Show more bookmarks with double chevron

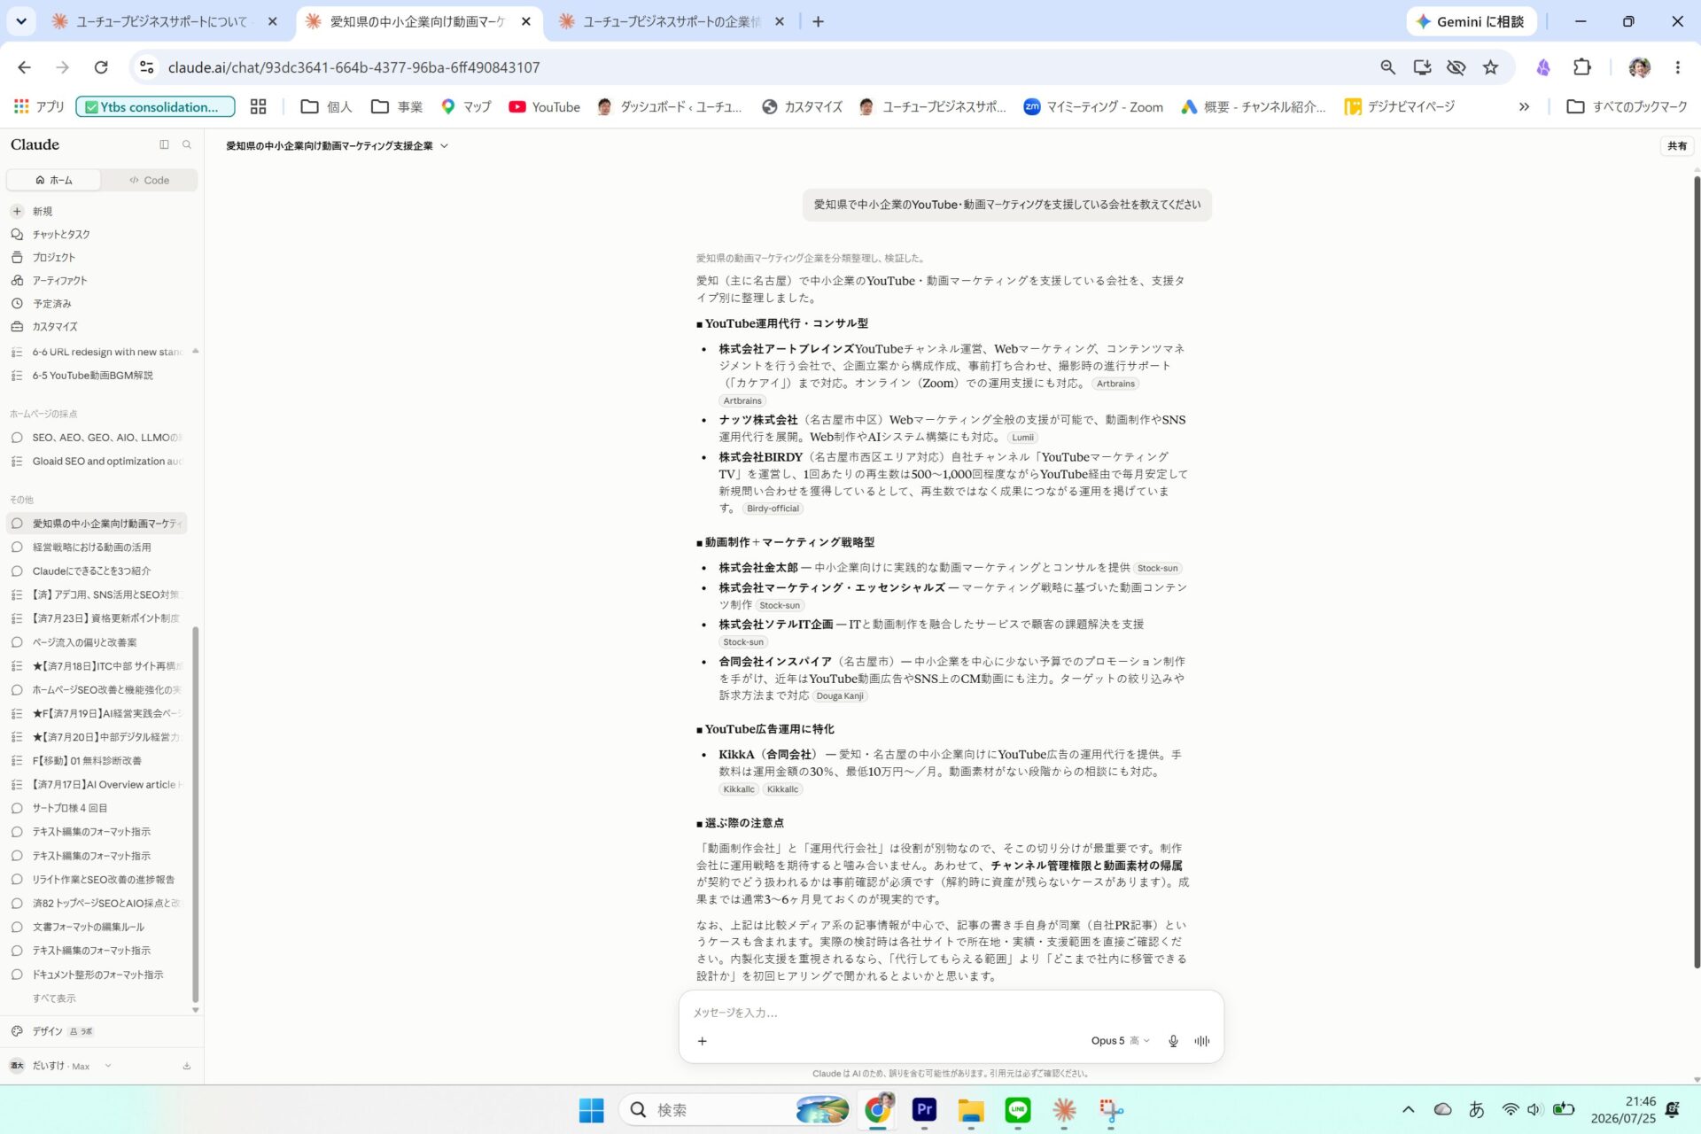[1524, 107]
